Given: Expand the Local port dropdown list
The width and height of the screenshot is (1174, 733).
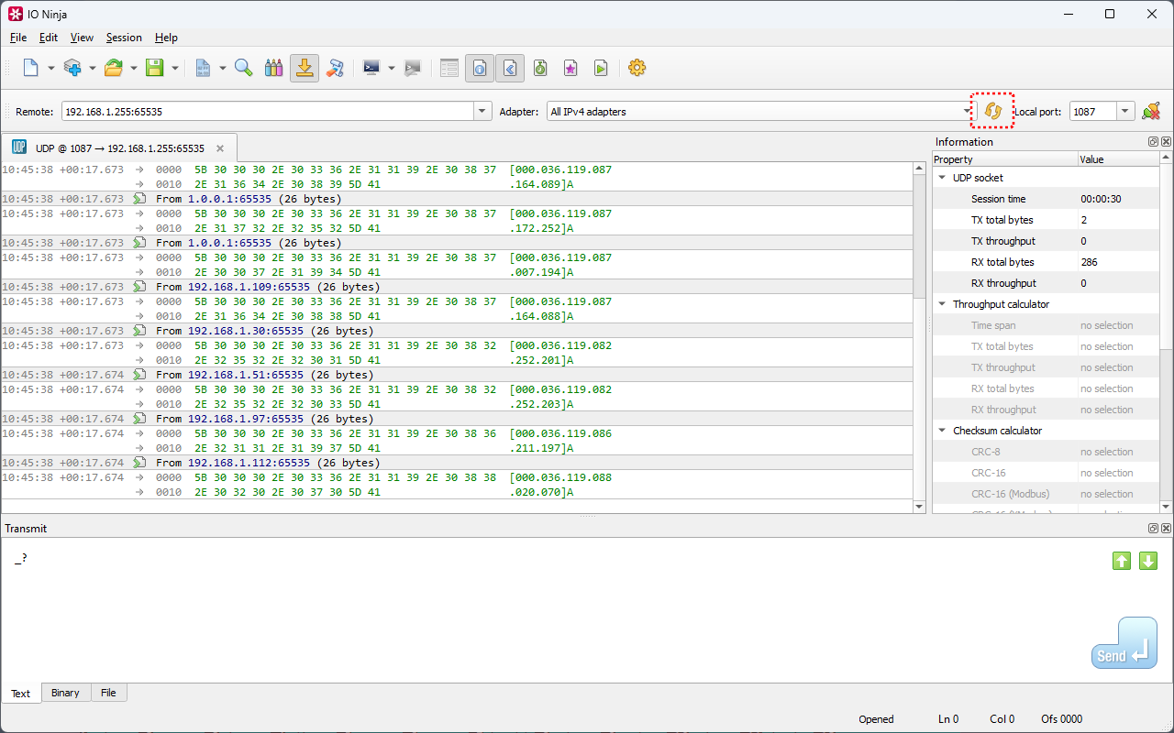Looking at the screenshot, I should (x=1125, y=111).
